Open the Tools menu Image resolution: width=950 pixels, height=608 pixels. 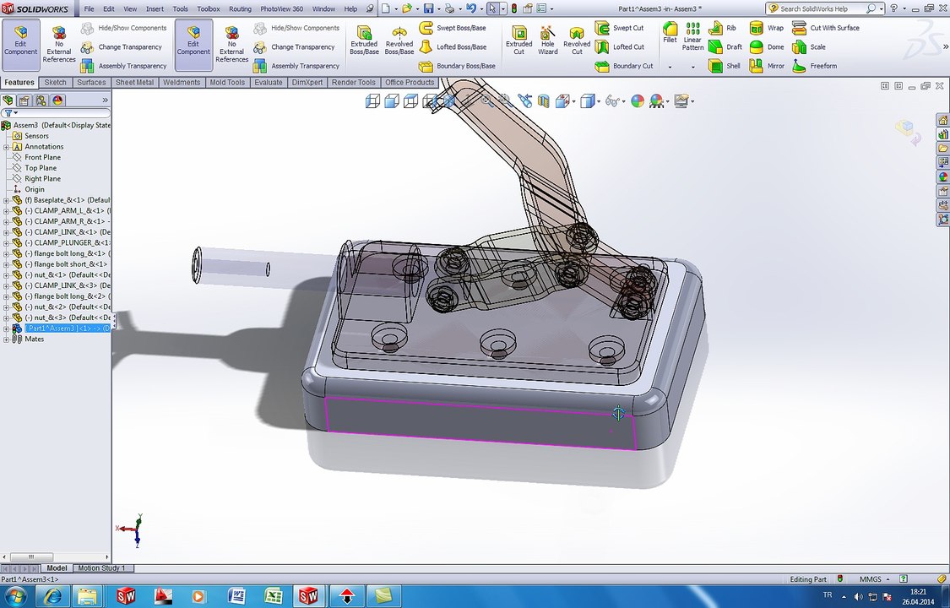coord(180,9)
